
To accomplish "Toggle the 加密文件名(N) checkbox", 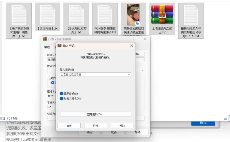I will tap(62, 98).
